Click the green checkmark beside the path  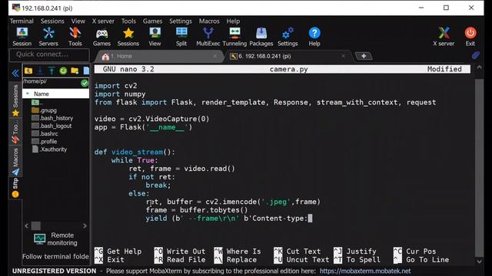click(x=85, y=83)
